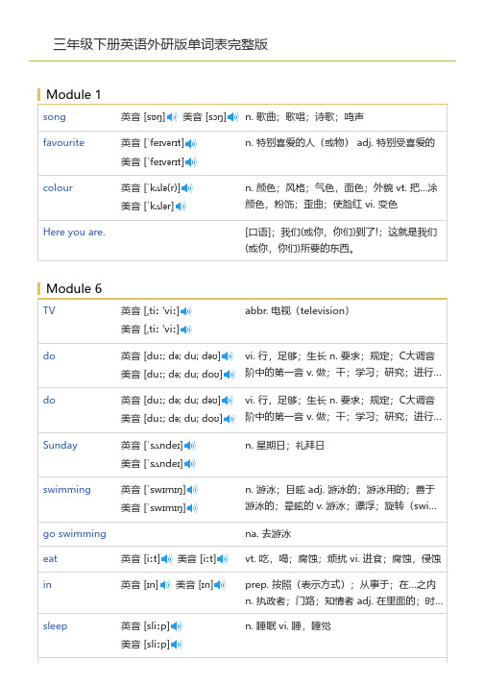Image resolution: width=484 pixels, height=685 pixels.
Task: Open the phrase link Here you are.
Action: point(74,232)
